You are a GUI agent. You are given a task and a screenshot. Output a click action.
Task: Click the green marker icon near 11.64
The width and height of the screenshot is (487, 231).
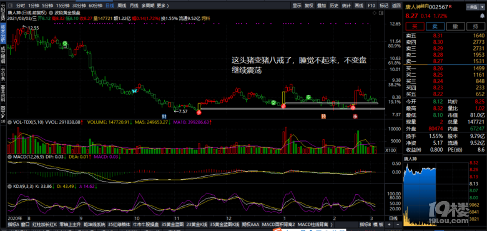pos(64,44)
